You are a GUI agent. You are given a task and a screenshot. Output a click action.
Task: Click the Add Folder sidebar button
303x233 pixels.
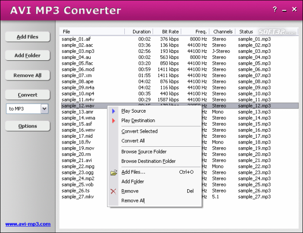point(27,56)
